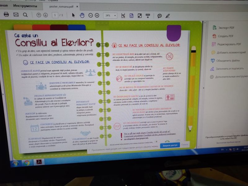Open the search magnifier tool
Image resolution: width=248 pixels, height=186 pixels.
[25, 15]
